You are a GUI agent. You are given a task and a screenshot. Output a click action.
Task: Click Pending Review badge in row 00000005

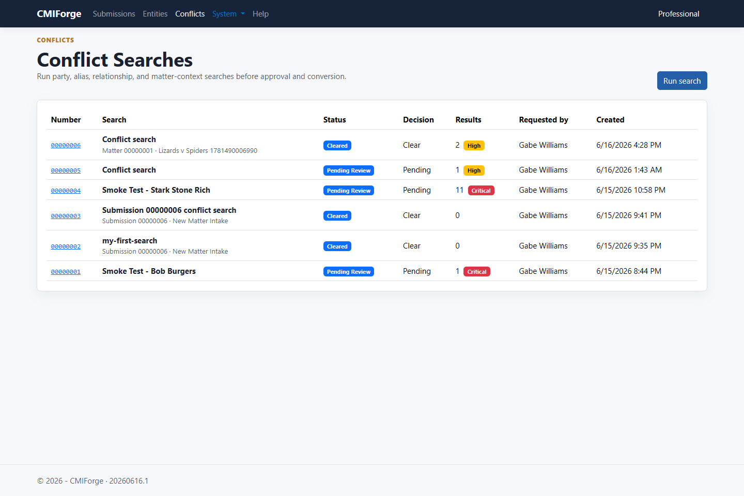pos(349,171)
